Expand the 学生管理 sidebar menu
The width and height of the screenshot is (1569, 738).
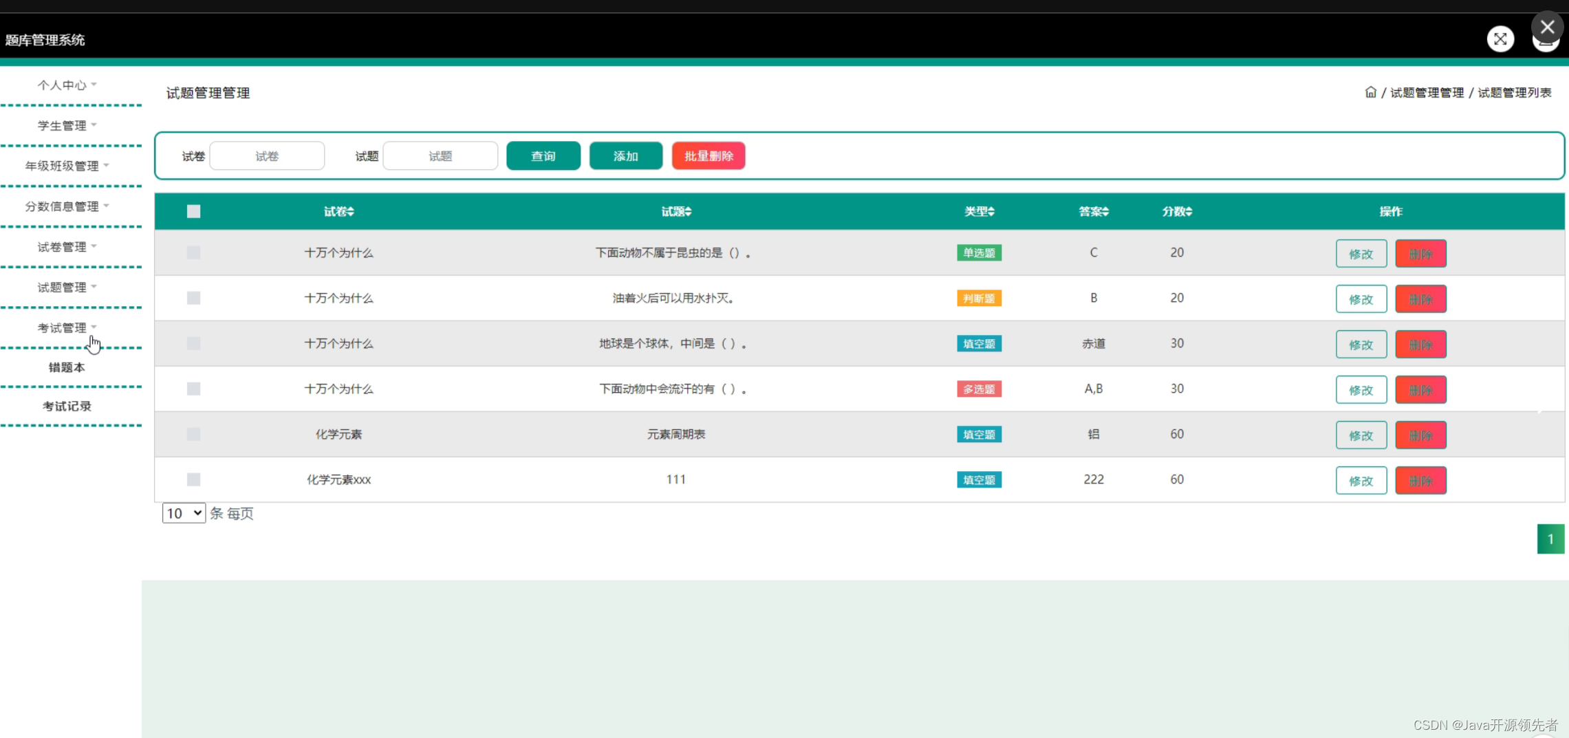[x=67, y=126]
